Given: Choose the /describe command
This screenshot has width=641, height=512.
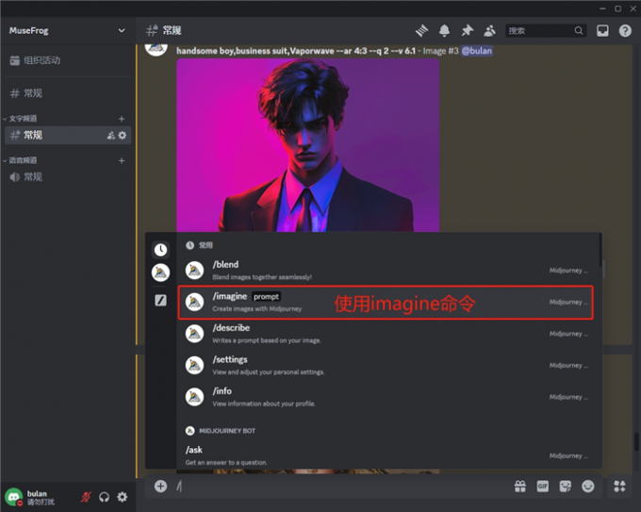Looking at the screenshot, I should (x=386, y=334).
